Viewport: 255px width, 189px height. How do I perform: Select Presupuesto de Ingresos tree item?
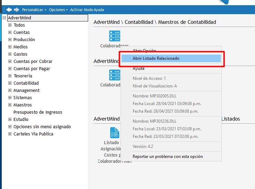[38, 112]
